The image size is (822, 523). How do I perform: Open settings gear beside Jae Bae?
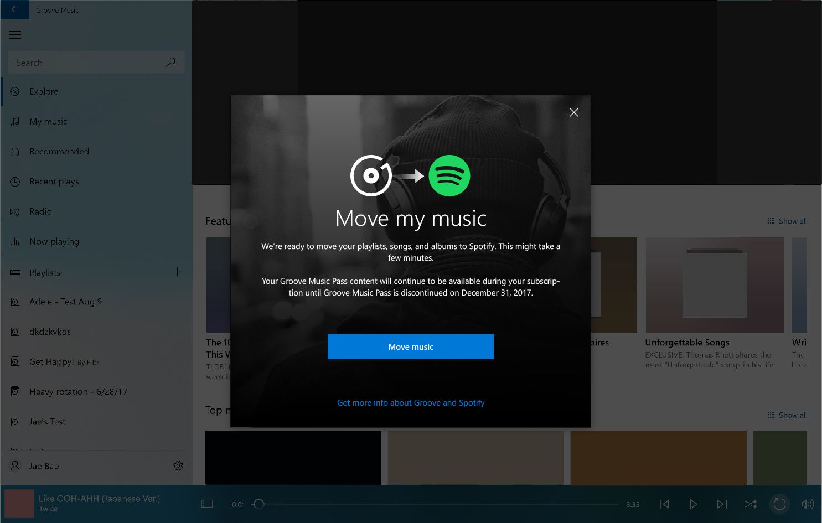coord(178,465)
